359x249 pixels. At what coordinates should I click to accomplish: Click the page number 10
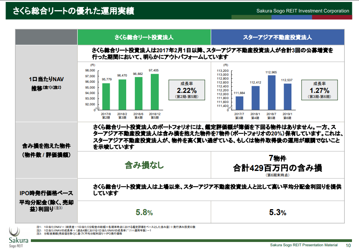pos(348,245)
